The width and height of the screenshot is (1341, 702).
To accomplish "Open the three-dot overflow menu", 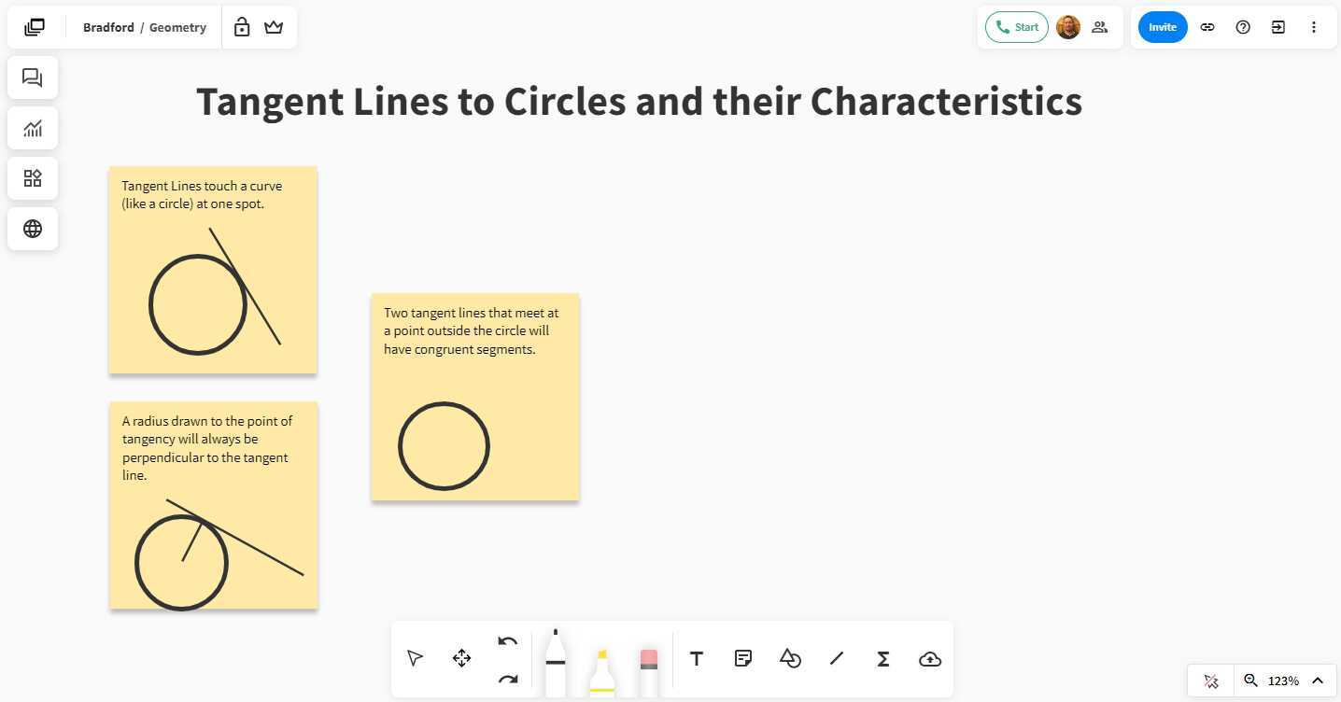I will click(x=1314, y=27).
